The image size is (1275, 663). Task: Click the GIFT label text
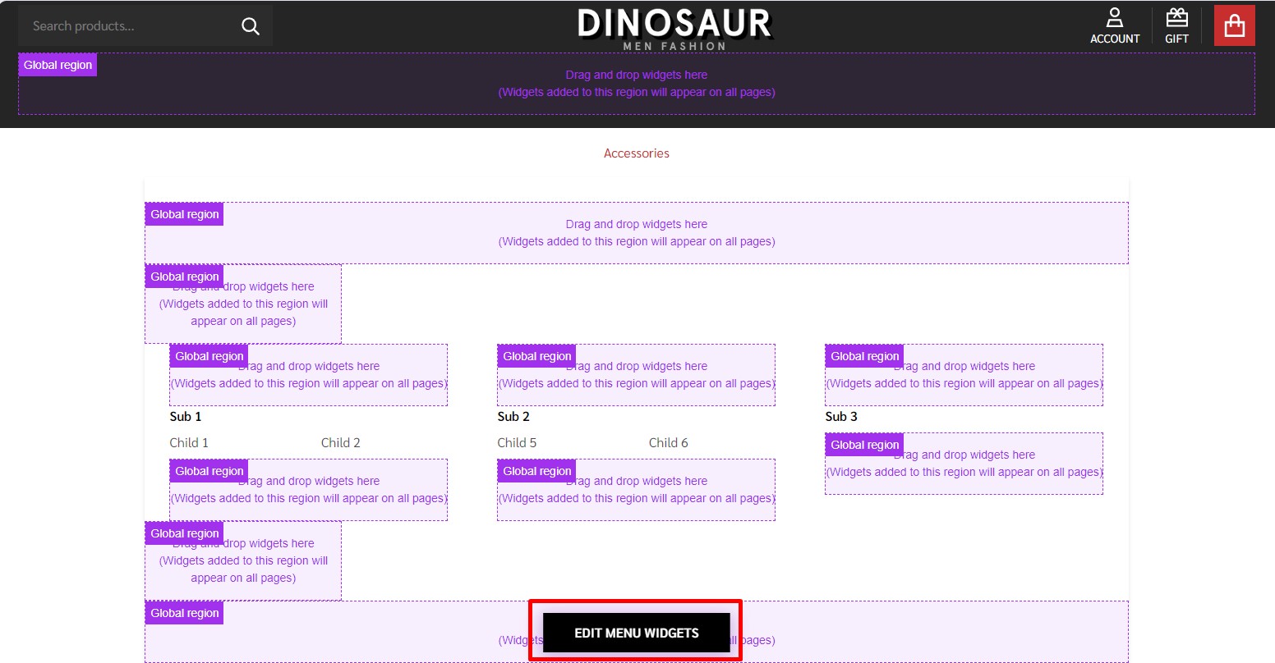(1177, 39)
